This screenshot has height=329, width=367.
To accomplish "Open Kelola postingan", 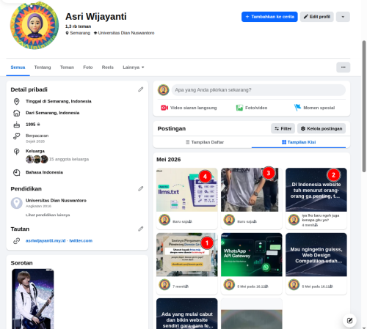I will (x=321, y=128).
